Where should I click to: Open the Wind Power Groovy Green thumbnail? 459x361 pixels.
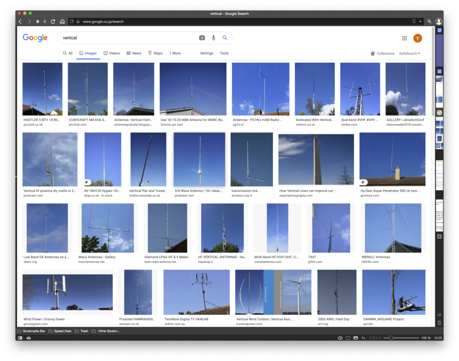coord(68,292)
